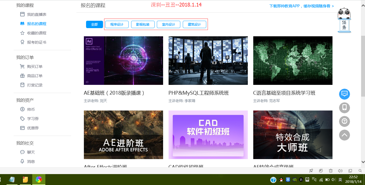The width and height of the screenshot is (365, 185).
Task: Open the PHP&MySQL工程师系统班 course title
Action: (199, 93)
